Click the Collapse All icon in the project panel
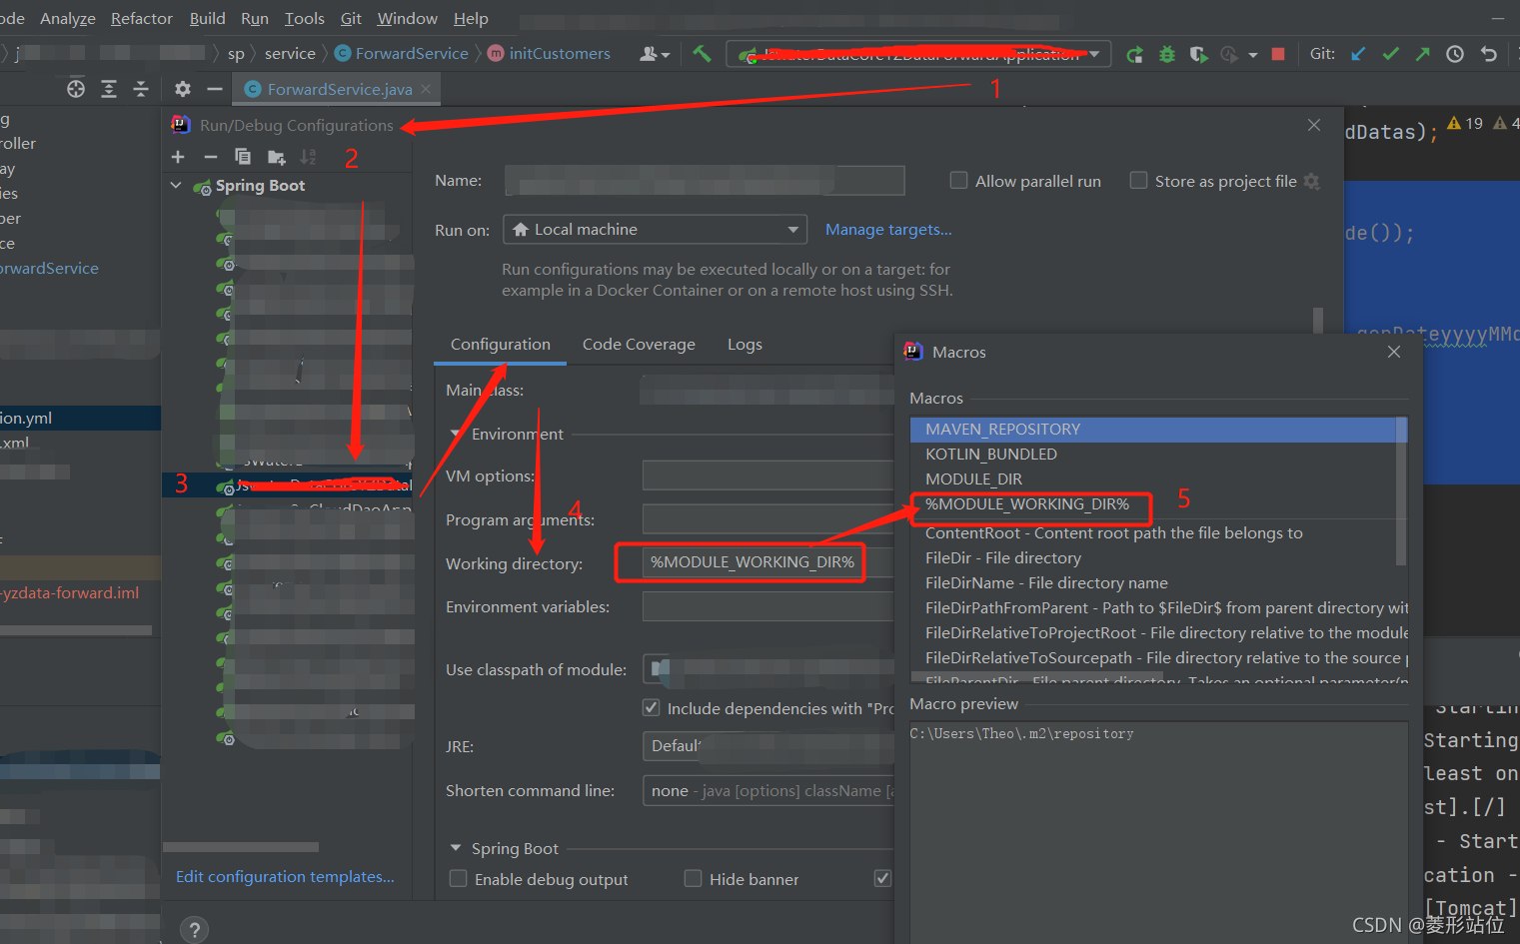 pos(141,89)
